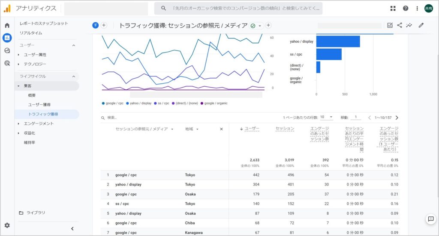Collapse the ユーザー section chevron

(74, 45)
